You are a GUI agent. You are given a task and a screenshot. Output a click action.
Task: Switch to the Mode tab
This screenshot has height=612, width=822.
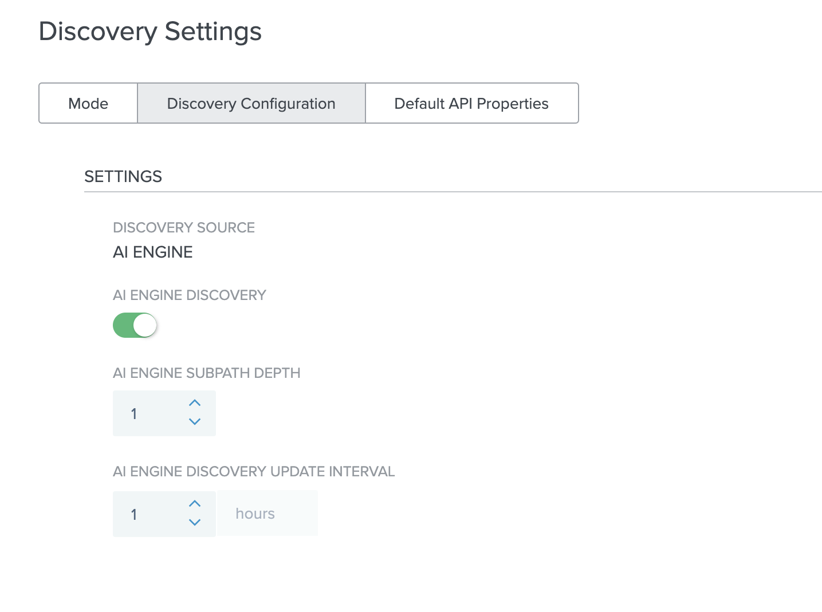pyautogui.click(x=88, y=104)
